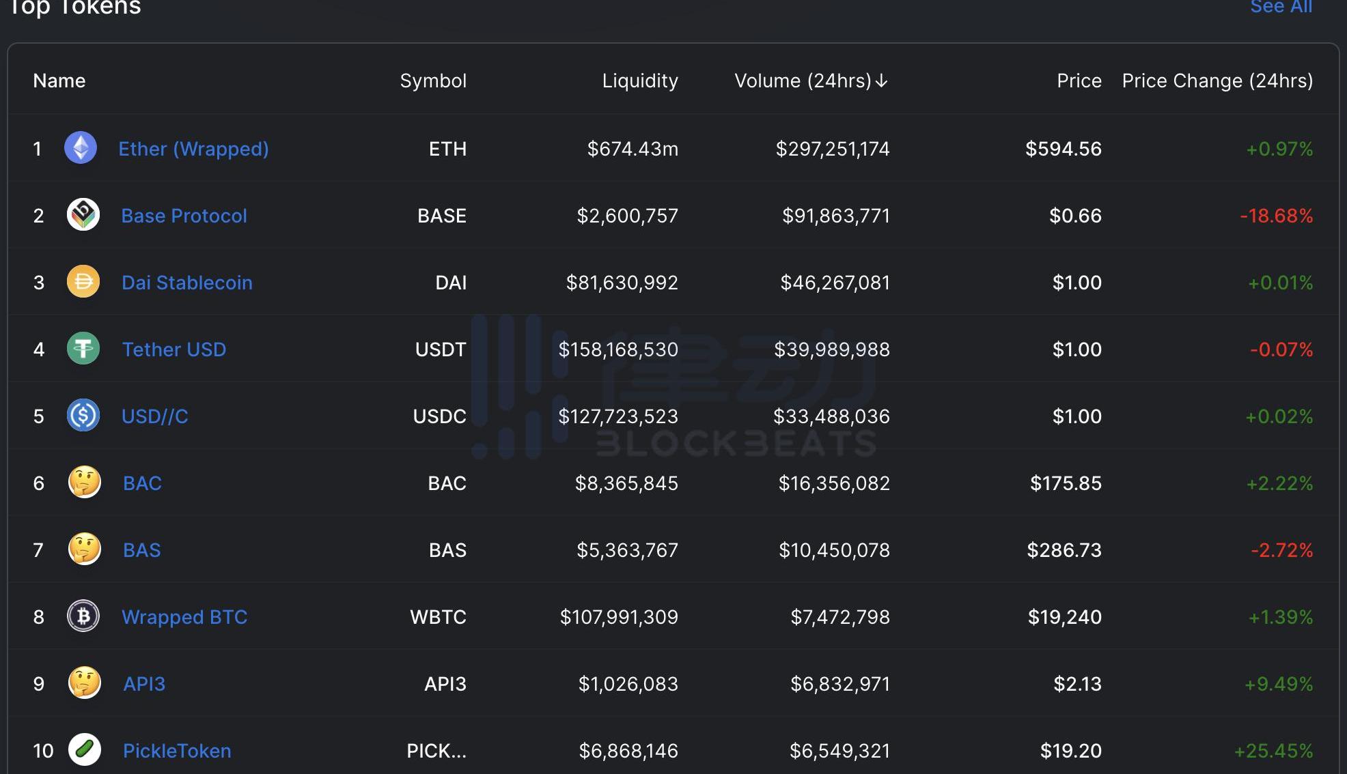Click Tether liquidity $158,168,530
1347x774 pixels.
[618, 349]
